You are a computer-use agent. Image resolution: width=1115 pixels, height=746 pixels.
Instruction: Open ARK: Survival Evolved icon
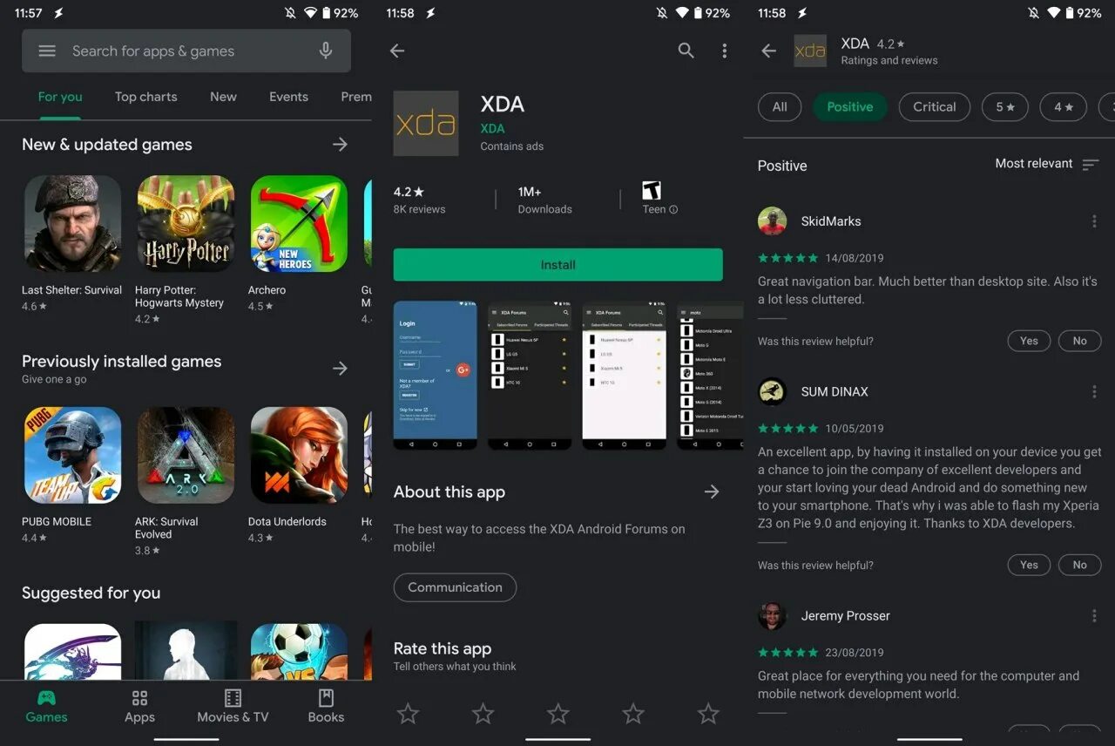tap(186, 455)
